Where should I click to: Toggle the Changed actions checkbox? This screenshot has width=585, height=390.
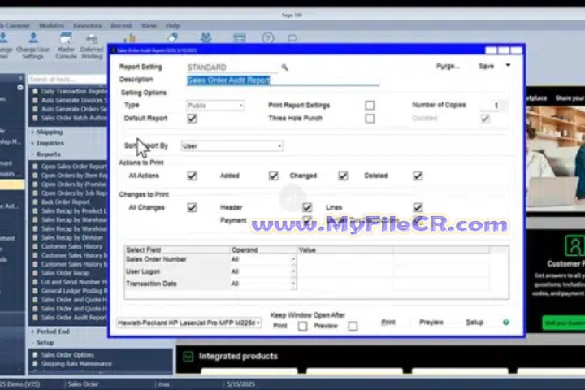[x=343, y=175]
